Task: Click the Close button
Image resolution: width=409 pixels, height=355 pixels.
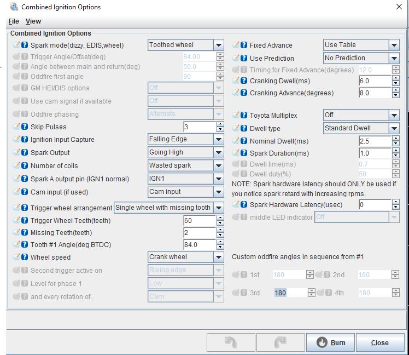Action: click(x=379, y=342)
